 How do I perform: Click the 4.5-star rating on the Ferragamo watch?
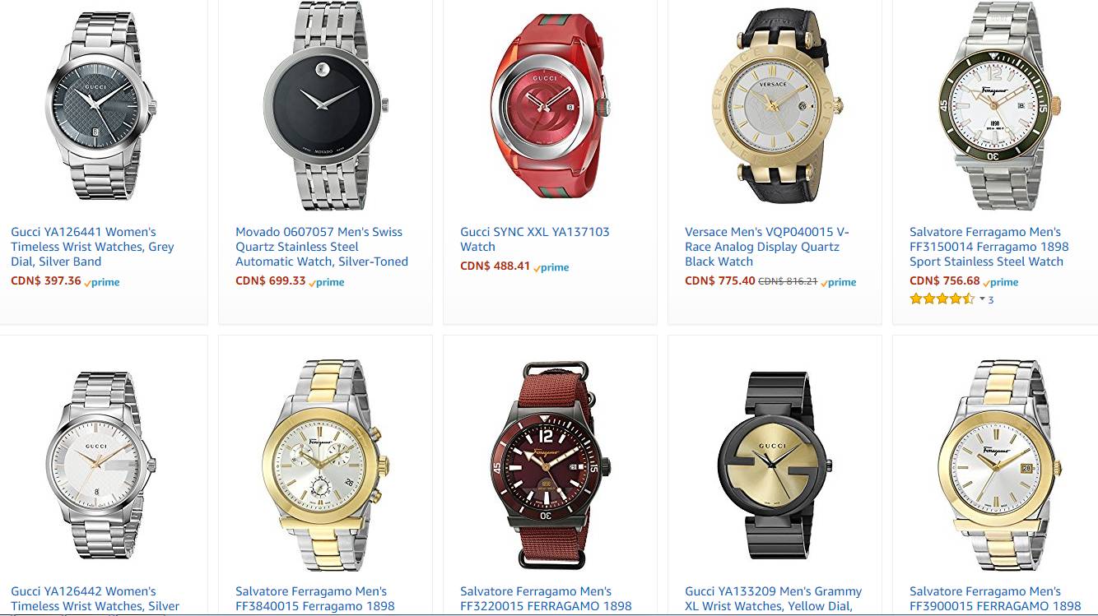click(942, 299)
